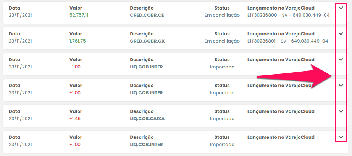The height and width of the screenshot is (156, 352).
Task: Select the CRED.COBR.CE description text
Action: [147, 15]
